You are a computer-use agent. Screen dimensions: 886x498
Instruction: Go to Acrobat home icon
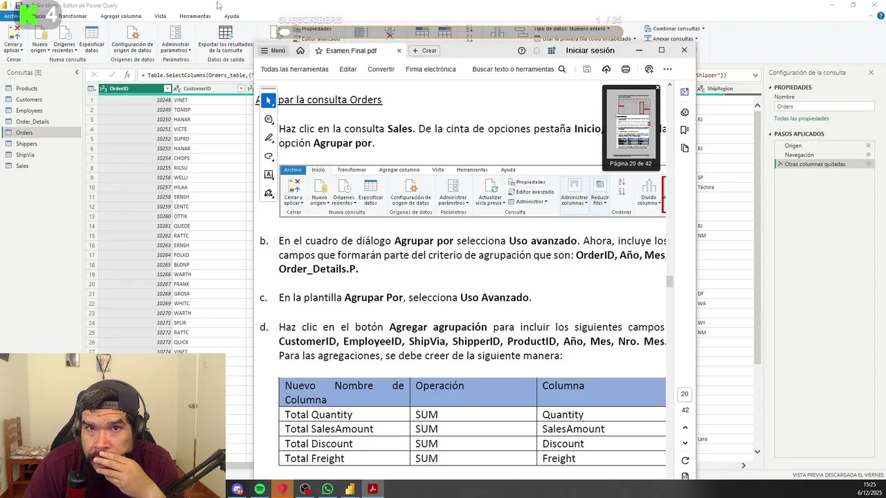pyautogui.click(x=300, y=50)
